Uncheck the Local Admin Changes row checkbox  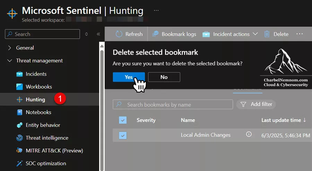click(x=123, y=135)
